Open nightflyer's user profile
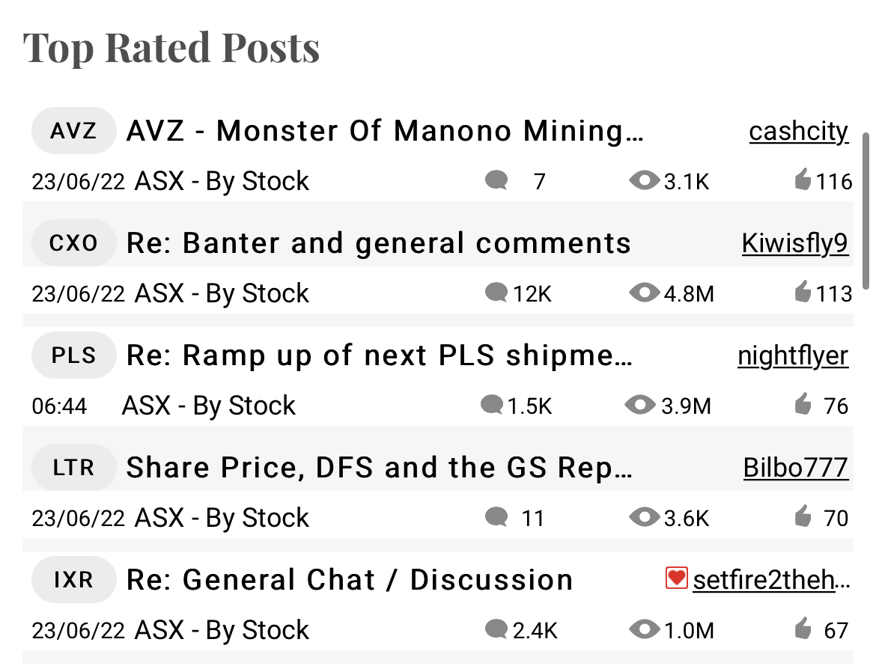The image size is (876, 666). point(793,356)
